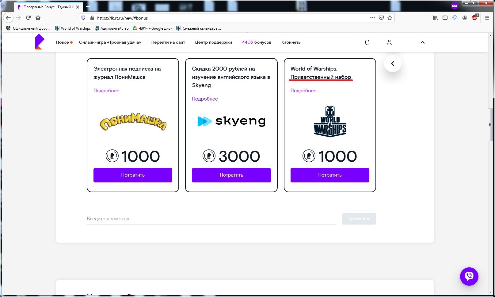Open the user profile icon
The image size is (495, 297).
click(x=389, y=42)
